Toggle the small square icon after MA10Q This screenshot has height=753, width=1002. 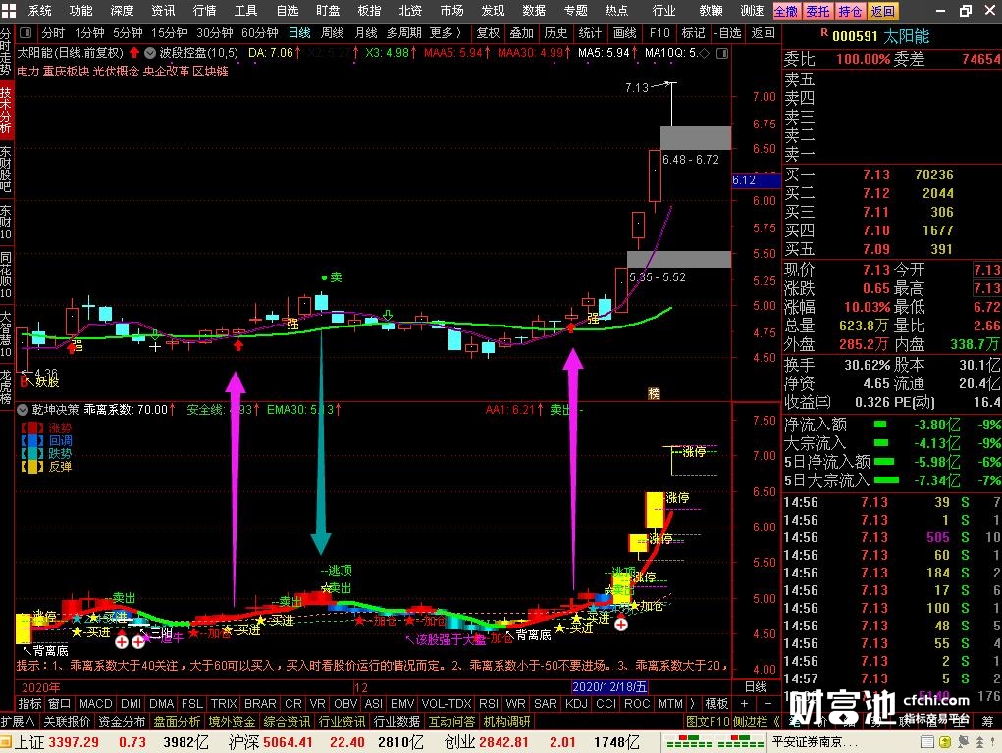pos(722,53)
